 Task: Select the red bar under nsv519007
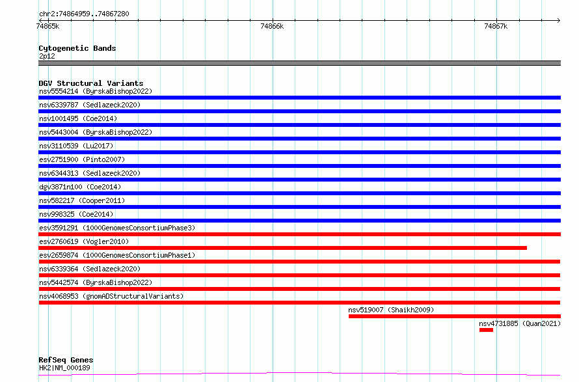pyautogui.click(x=455, y=316)
